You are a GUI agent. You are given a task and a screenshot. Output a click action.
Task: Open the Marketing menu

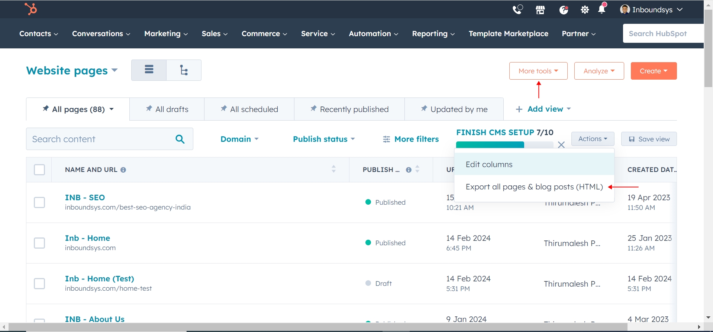(166, 33)
